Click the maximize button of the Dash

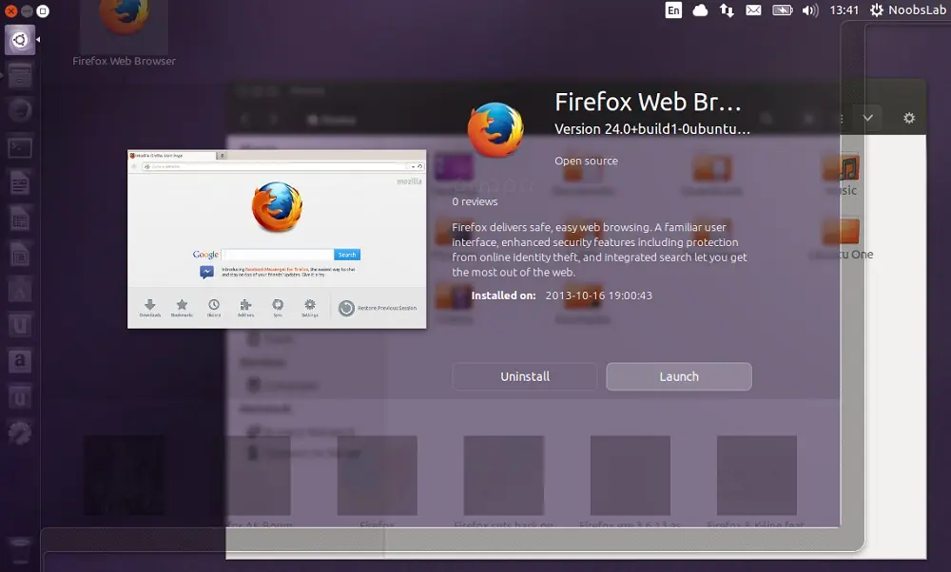pos(43,10)
